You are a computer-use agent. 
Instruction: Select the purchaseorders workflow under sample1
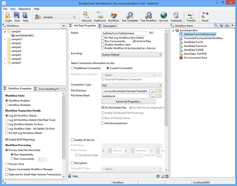click(22, 35)
